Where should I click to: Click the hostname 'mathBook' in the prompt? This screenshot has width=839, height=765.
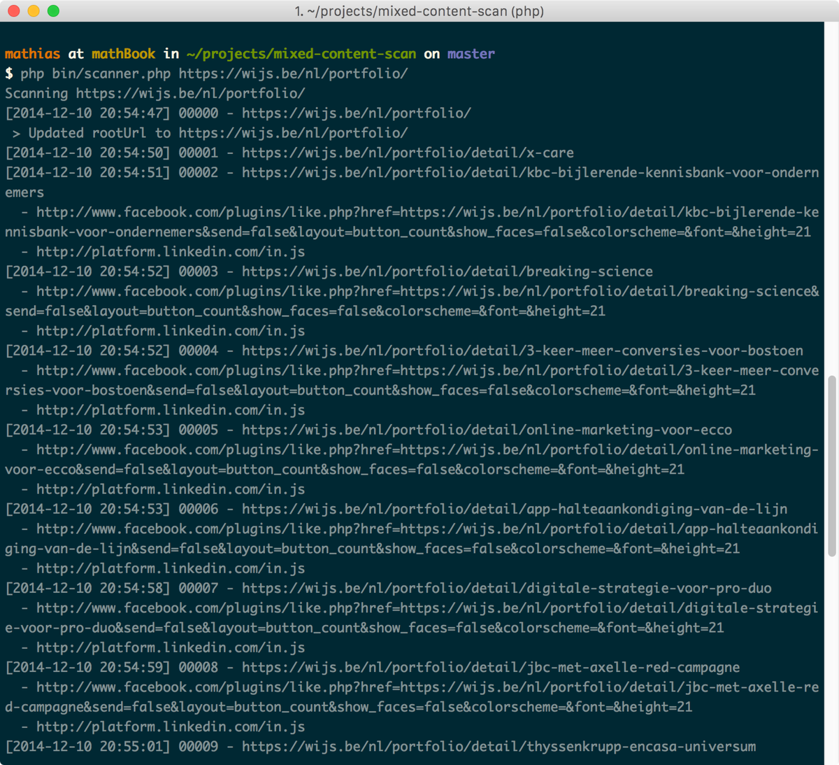coord(123,54)
